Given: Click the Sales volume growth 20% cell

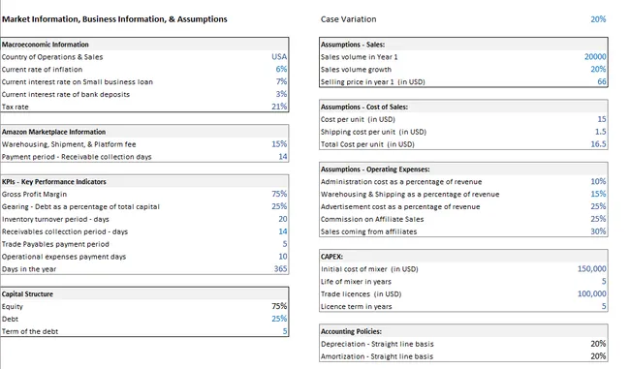Looking at the screenshot, I should [x=598, y=69].
